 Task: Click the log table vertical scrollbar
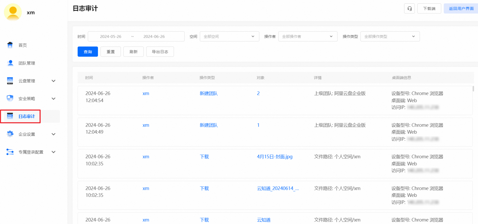tap(473, 89)
